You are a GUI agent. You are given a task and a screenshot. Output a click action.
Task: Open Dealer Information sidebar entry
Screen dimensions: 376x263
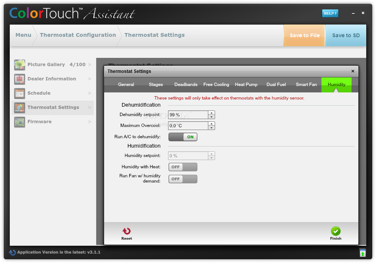[53, 79]
